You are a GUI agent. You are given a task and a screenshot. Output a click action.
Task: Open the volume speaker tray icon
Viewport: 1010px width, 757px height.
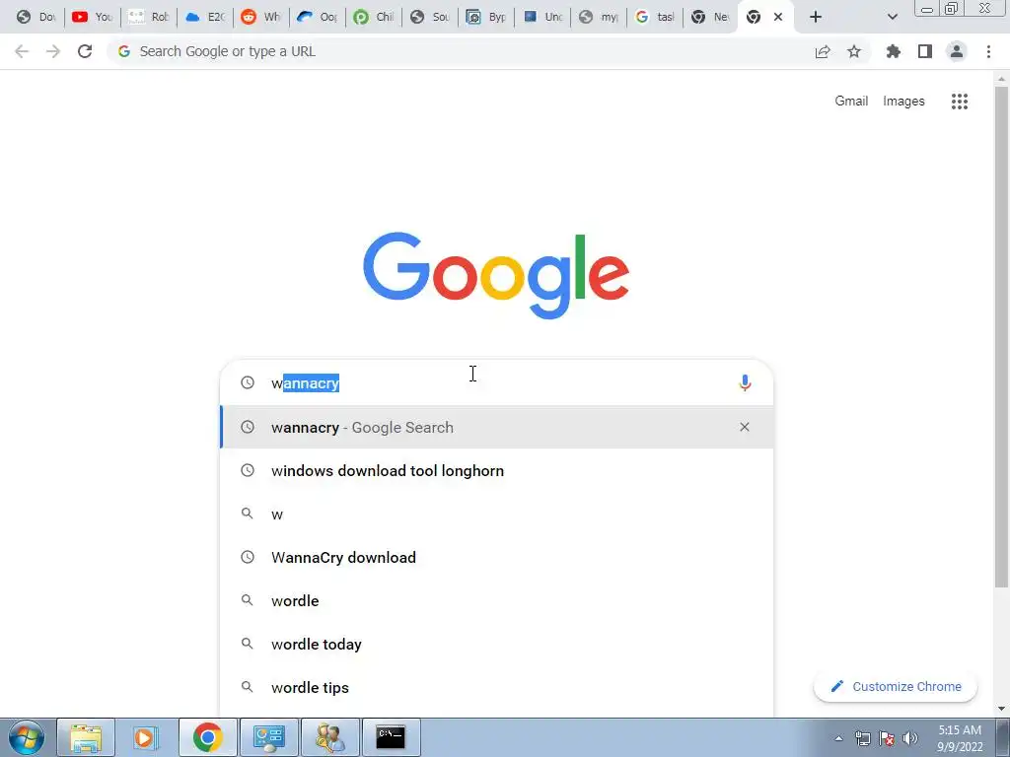pyautogui.click(x=909, y=738)
